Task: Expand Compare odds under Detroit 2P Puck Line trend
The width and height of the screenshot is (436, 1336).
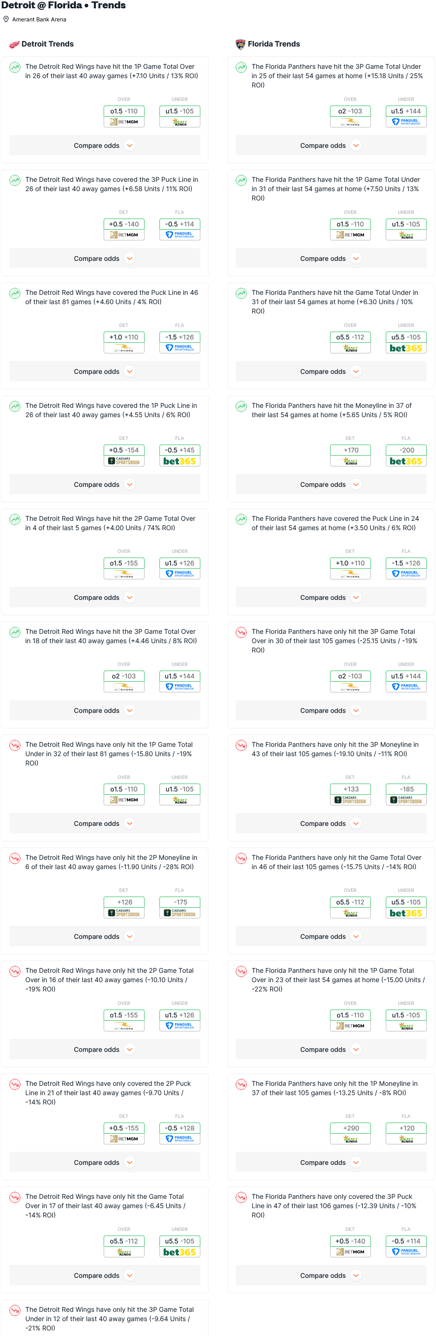Action: 104,1162
